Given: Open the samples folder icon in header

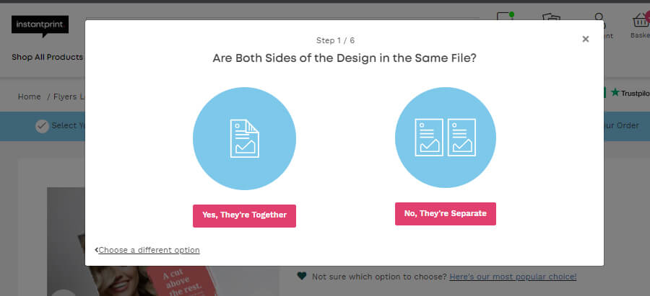Looking at the screenshot, I should coord(551,17).
